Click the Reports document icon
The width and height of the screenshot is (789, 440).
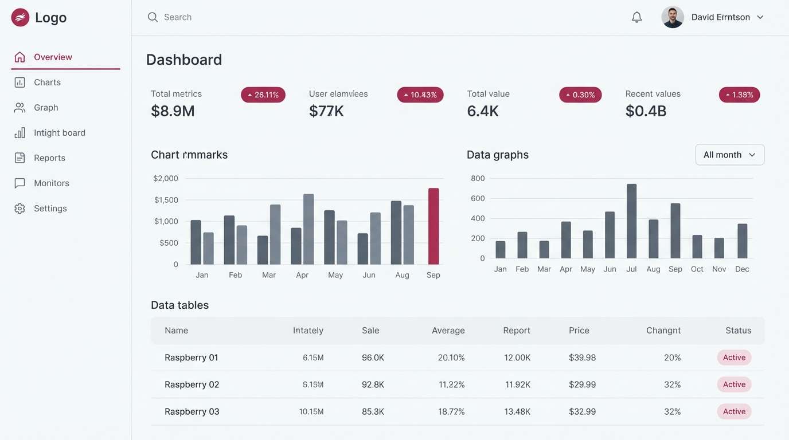19,158
